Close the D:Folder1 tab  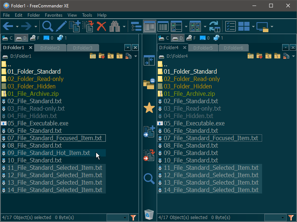pyautogui.click(x=30, y=48)
